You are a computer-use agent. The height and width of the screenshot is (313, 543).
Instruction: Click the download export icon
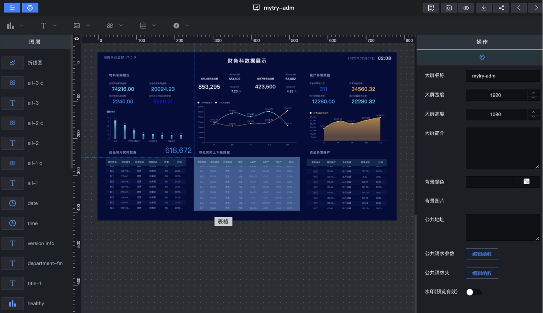(484, 8)
